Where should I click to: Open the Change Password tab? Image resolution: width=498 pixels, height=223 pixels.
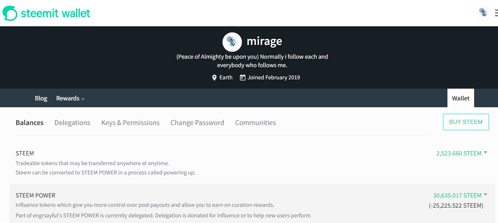click(197, 123)
